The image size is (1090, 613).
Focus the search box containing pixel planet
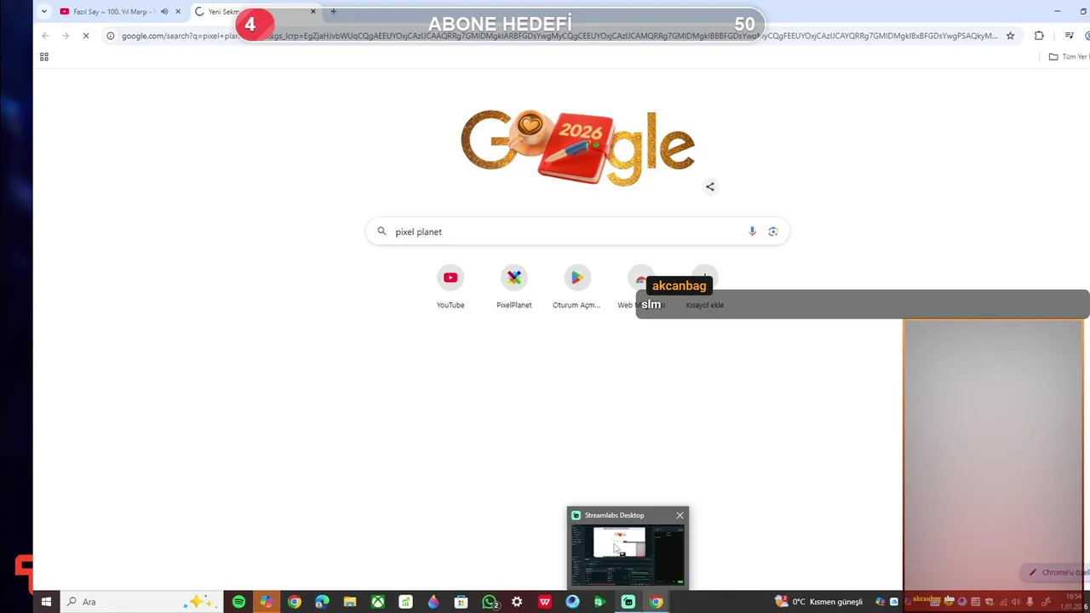[x=577, y=232]
